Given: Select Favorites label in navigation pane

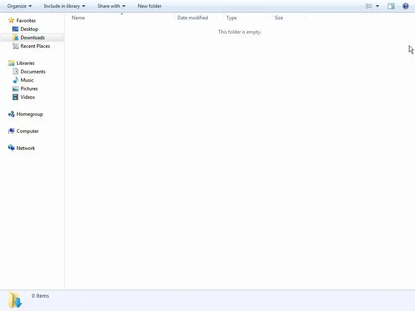Looking at the screenshot, I should pos(26,20).
